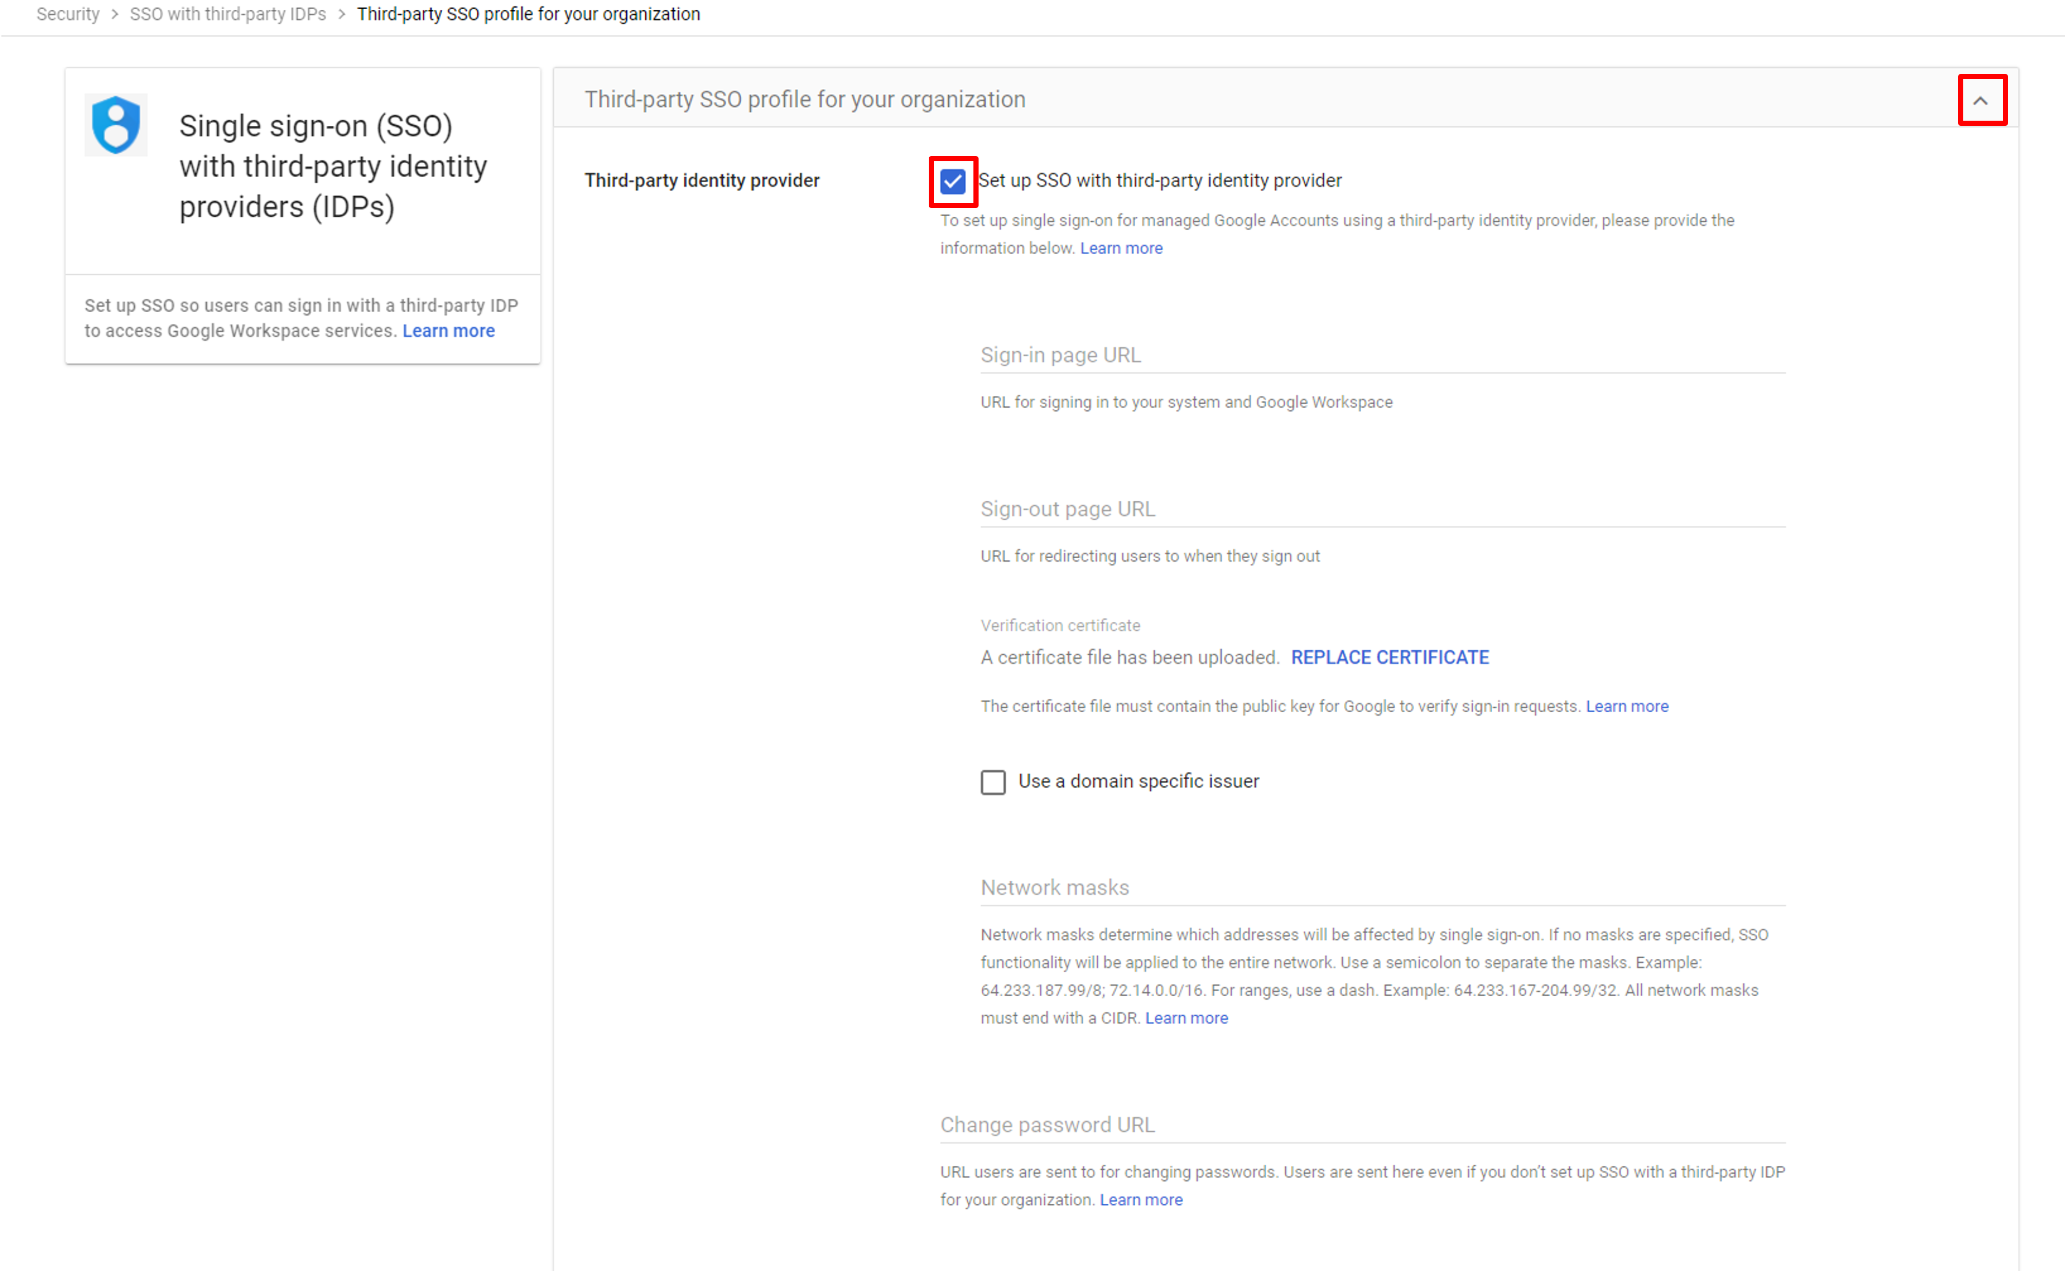Click 'URL for signing in to your system' helper text
Screen dimensions: 2065x1271
coord(1187,402)
